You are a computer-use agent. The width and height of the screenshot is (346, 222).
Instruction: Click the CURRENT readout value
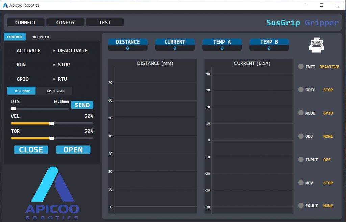175,48
